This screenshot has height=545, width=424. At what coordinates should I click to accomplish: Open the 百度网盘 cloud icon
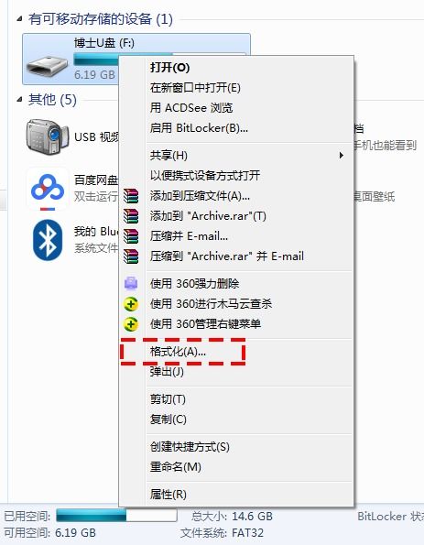click(x=48, y=189)
